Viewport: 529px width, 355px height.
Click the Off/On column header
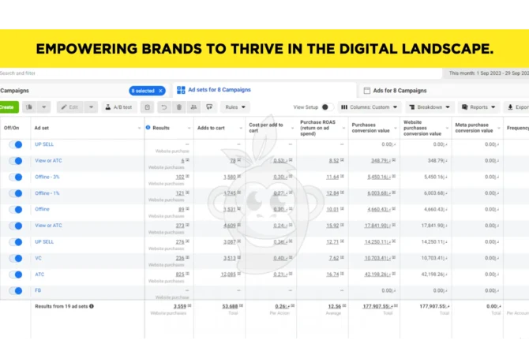coord(12,128)
